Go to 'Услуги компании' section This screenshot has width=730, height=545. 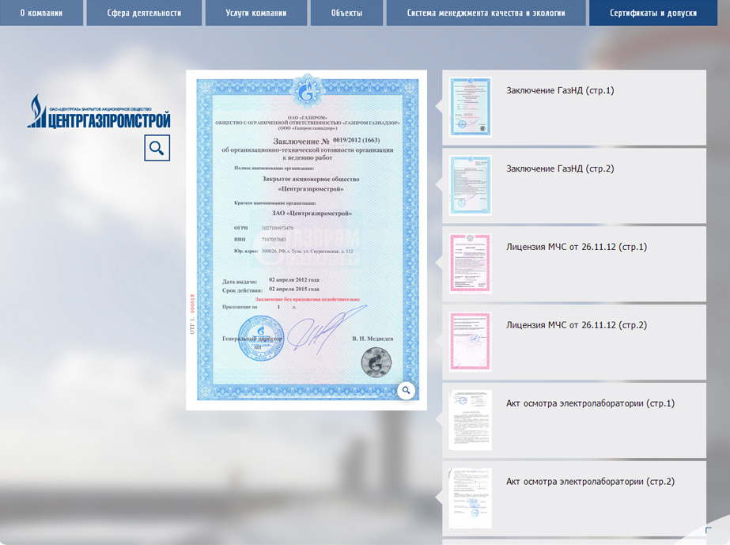[256, 13]
